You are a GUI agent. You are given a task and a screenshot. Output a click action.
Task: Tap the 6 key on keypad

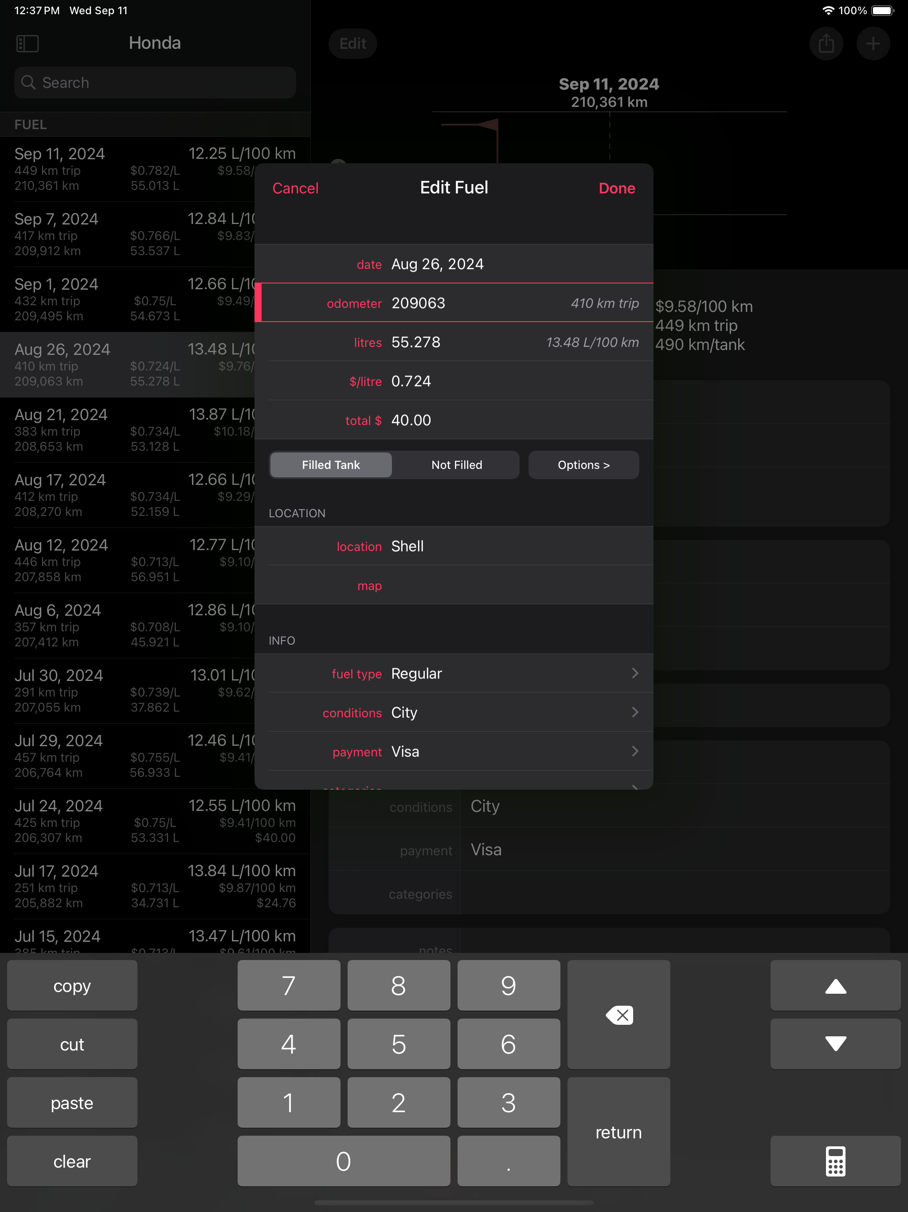pyautogui.click(x=508, y=1044)
